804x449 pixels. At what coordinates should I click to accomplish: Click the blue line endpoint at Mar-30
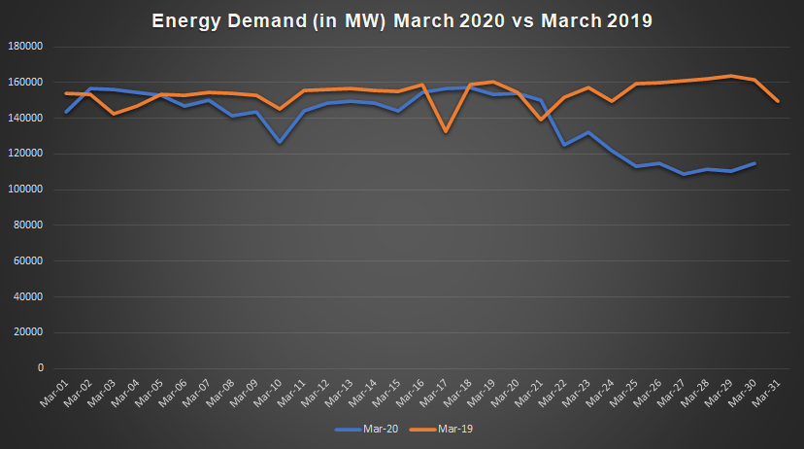[x=754, y=163]
